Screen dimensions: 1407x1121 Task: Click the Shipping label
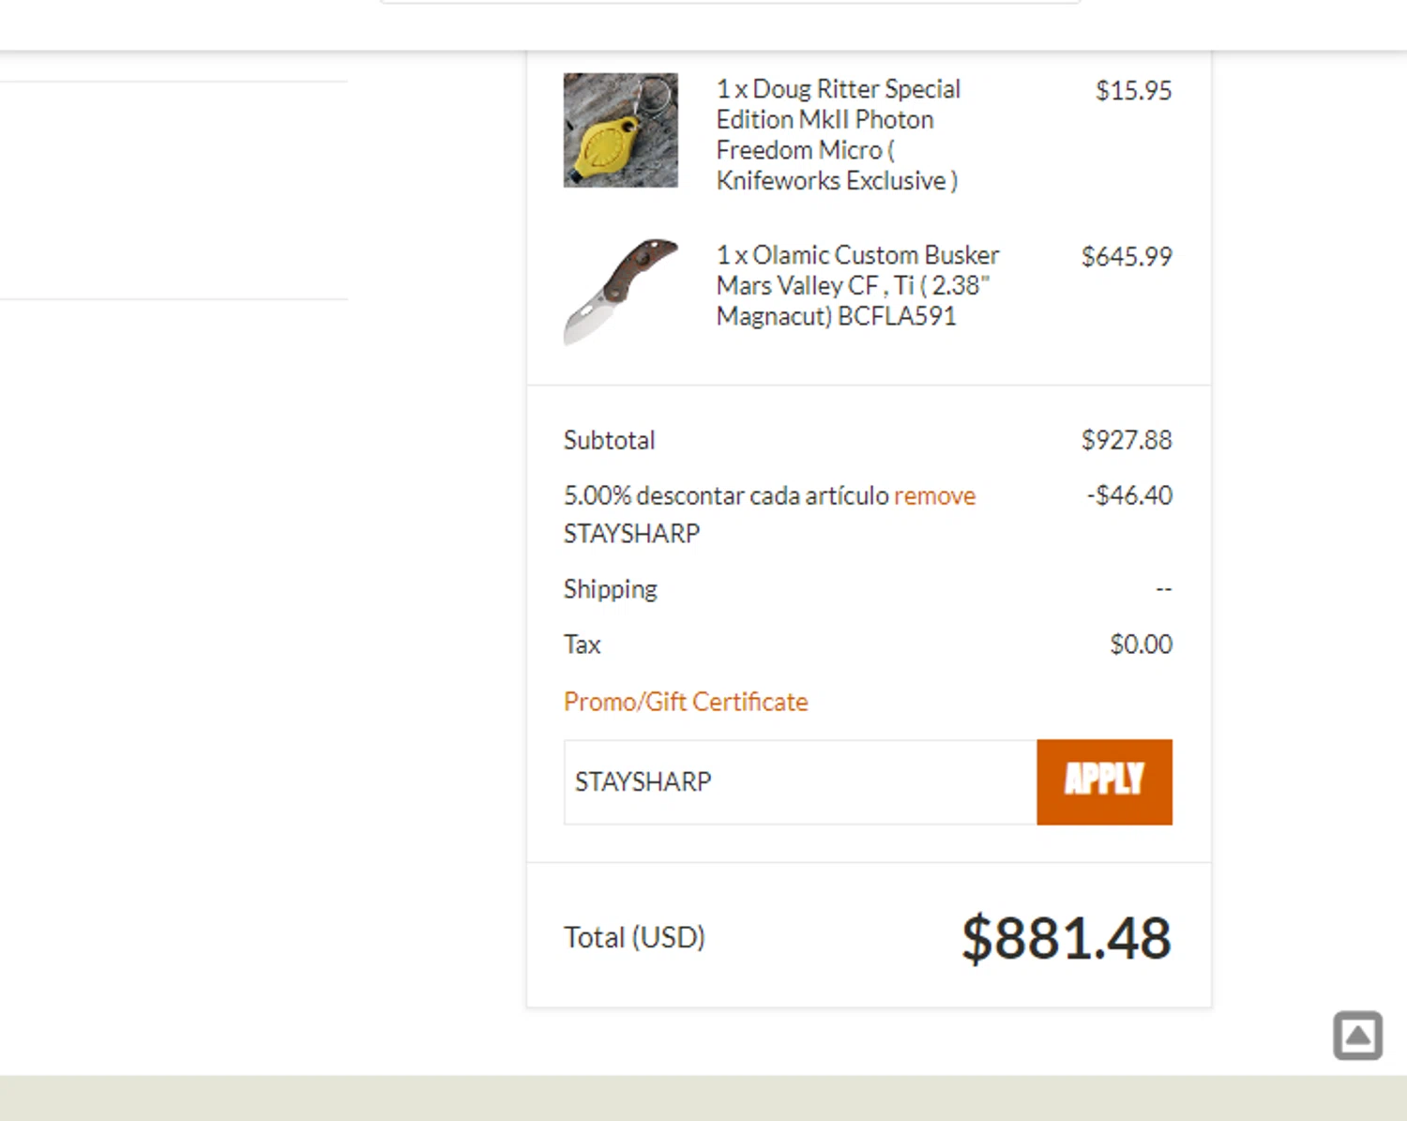point(610,589)
